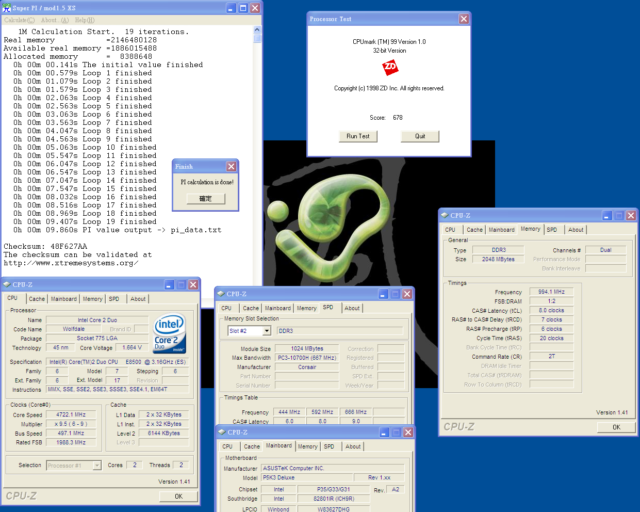Select Memory tab in CPU-Z SPD window

pos(306,308)
